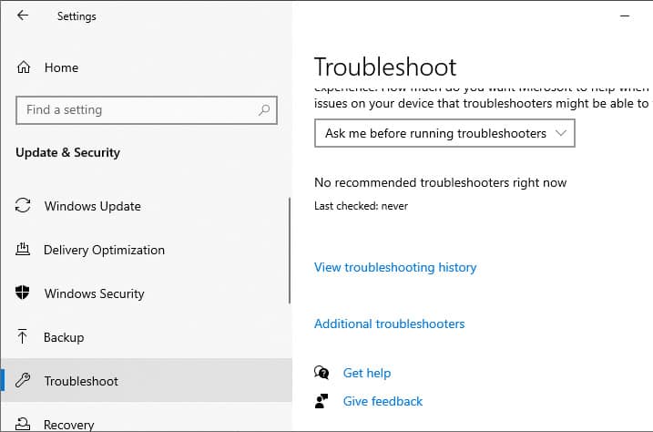Click No recommended troubleshooters right now text
The height and width of the screenshot is (432, 653).
point(440,182)
